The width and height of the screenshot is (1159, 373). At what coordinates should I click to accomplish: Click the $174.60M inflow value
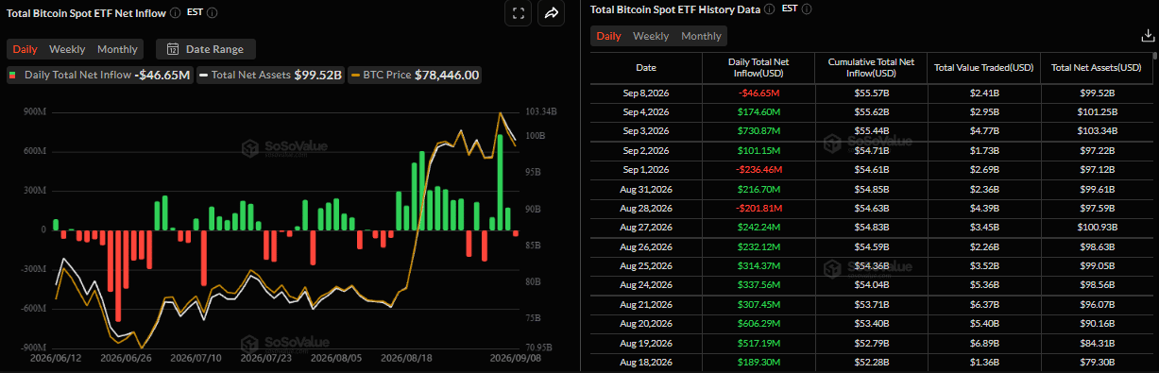pos(758,111)
